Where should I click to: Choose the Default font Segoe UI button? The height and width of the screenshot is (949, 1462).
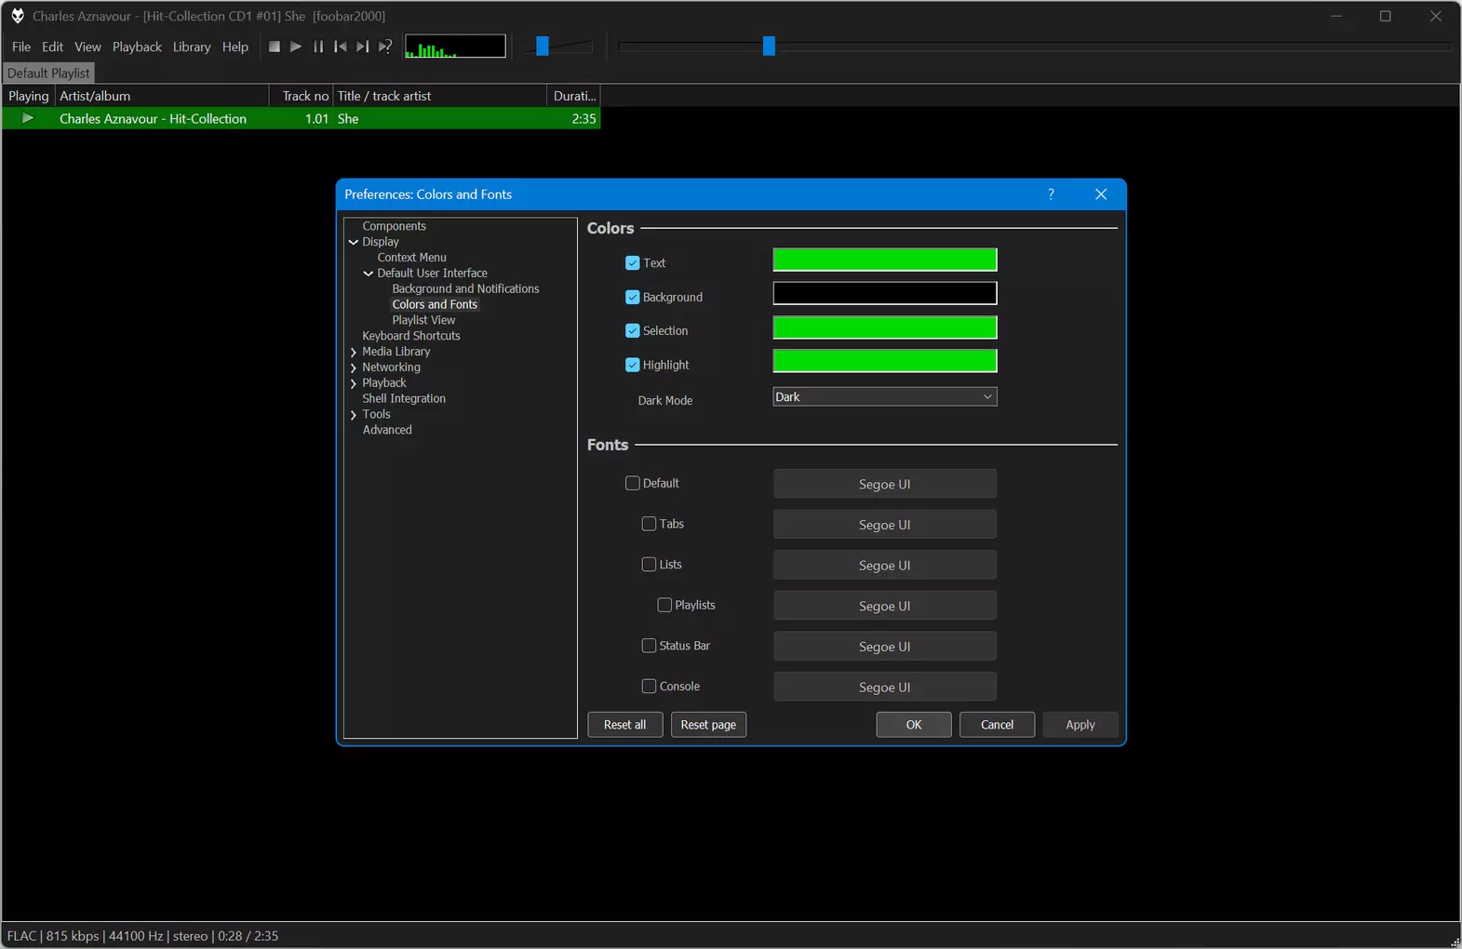[x=885, y=484]
